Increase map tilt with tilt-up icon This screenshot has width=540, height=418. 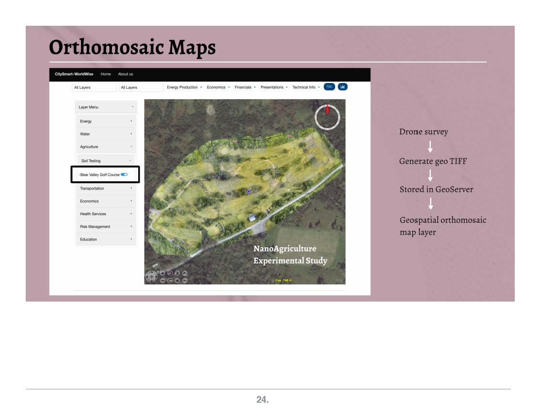pos(177,273)
